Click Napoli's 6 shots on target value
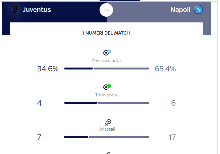 [173, 103]
